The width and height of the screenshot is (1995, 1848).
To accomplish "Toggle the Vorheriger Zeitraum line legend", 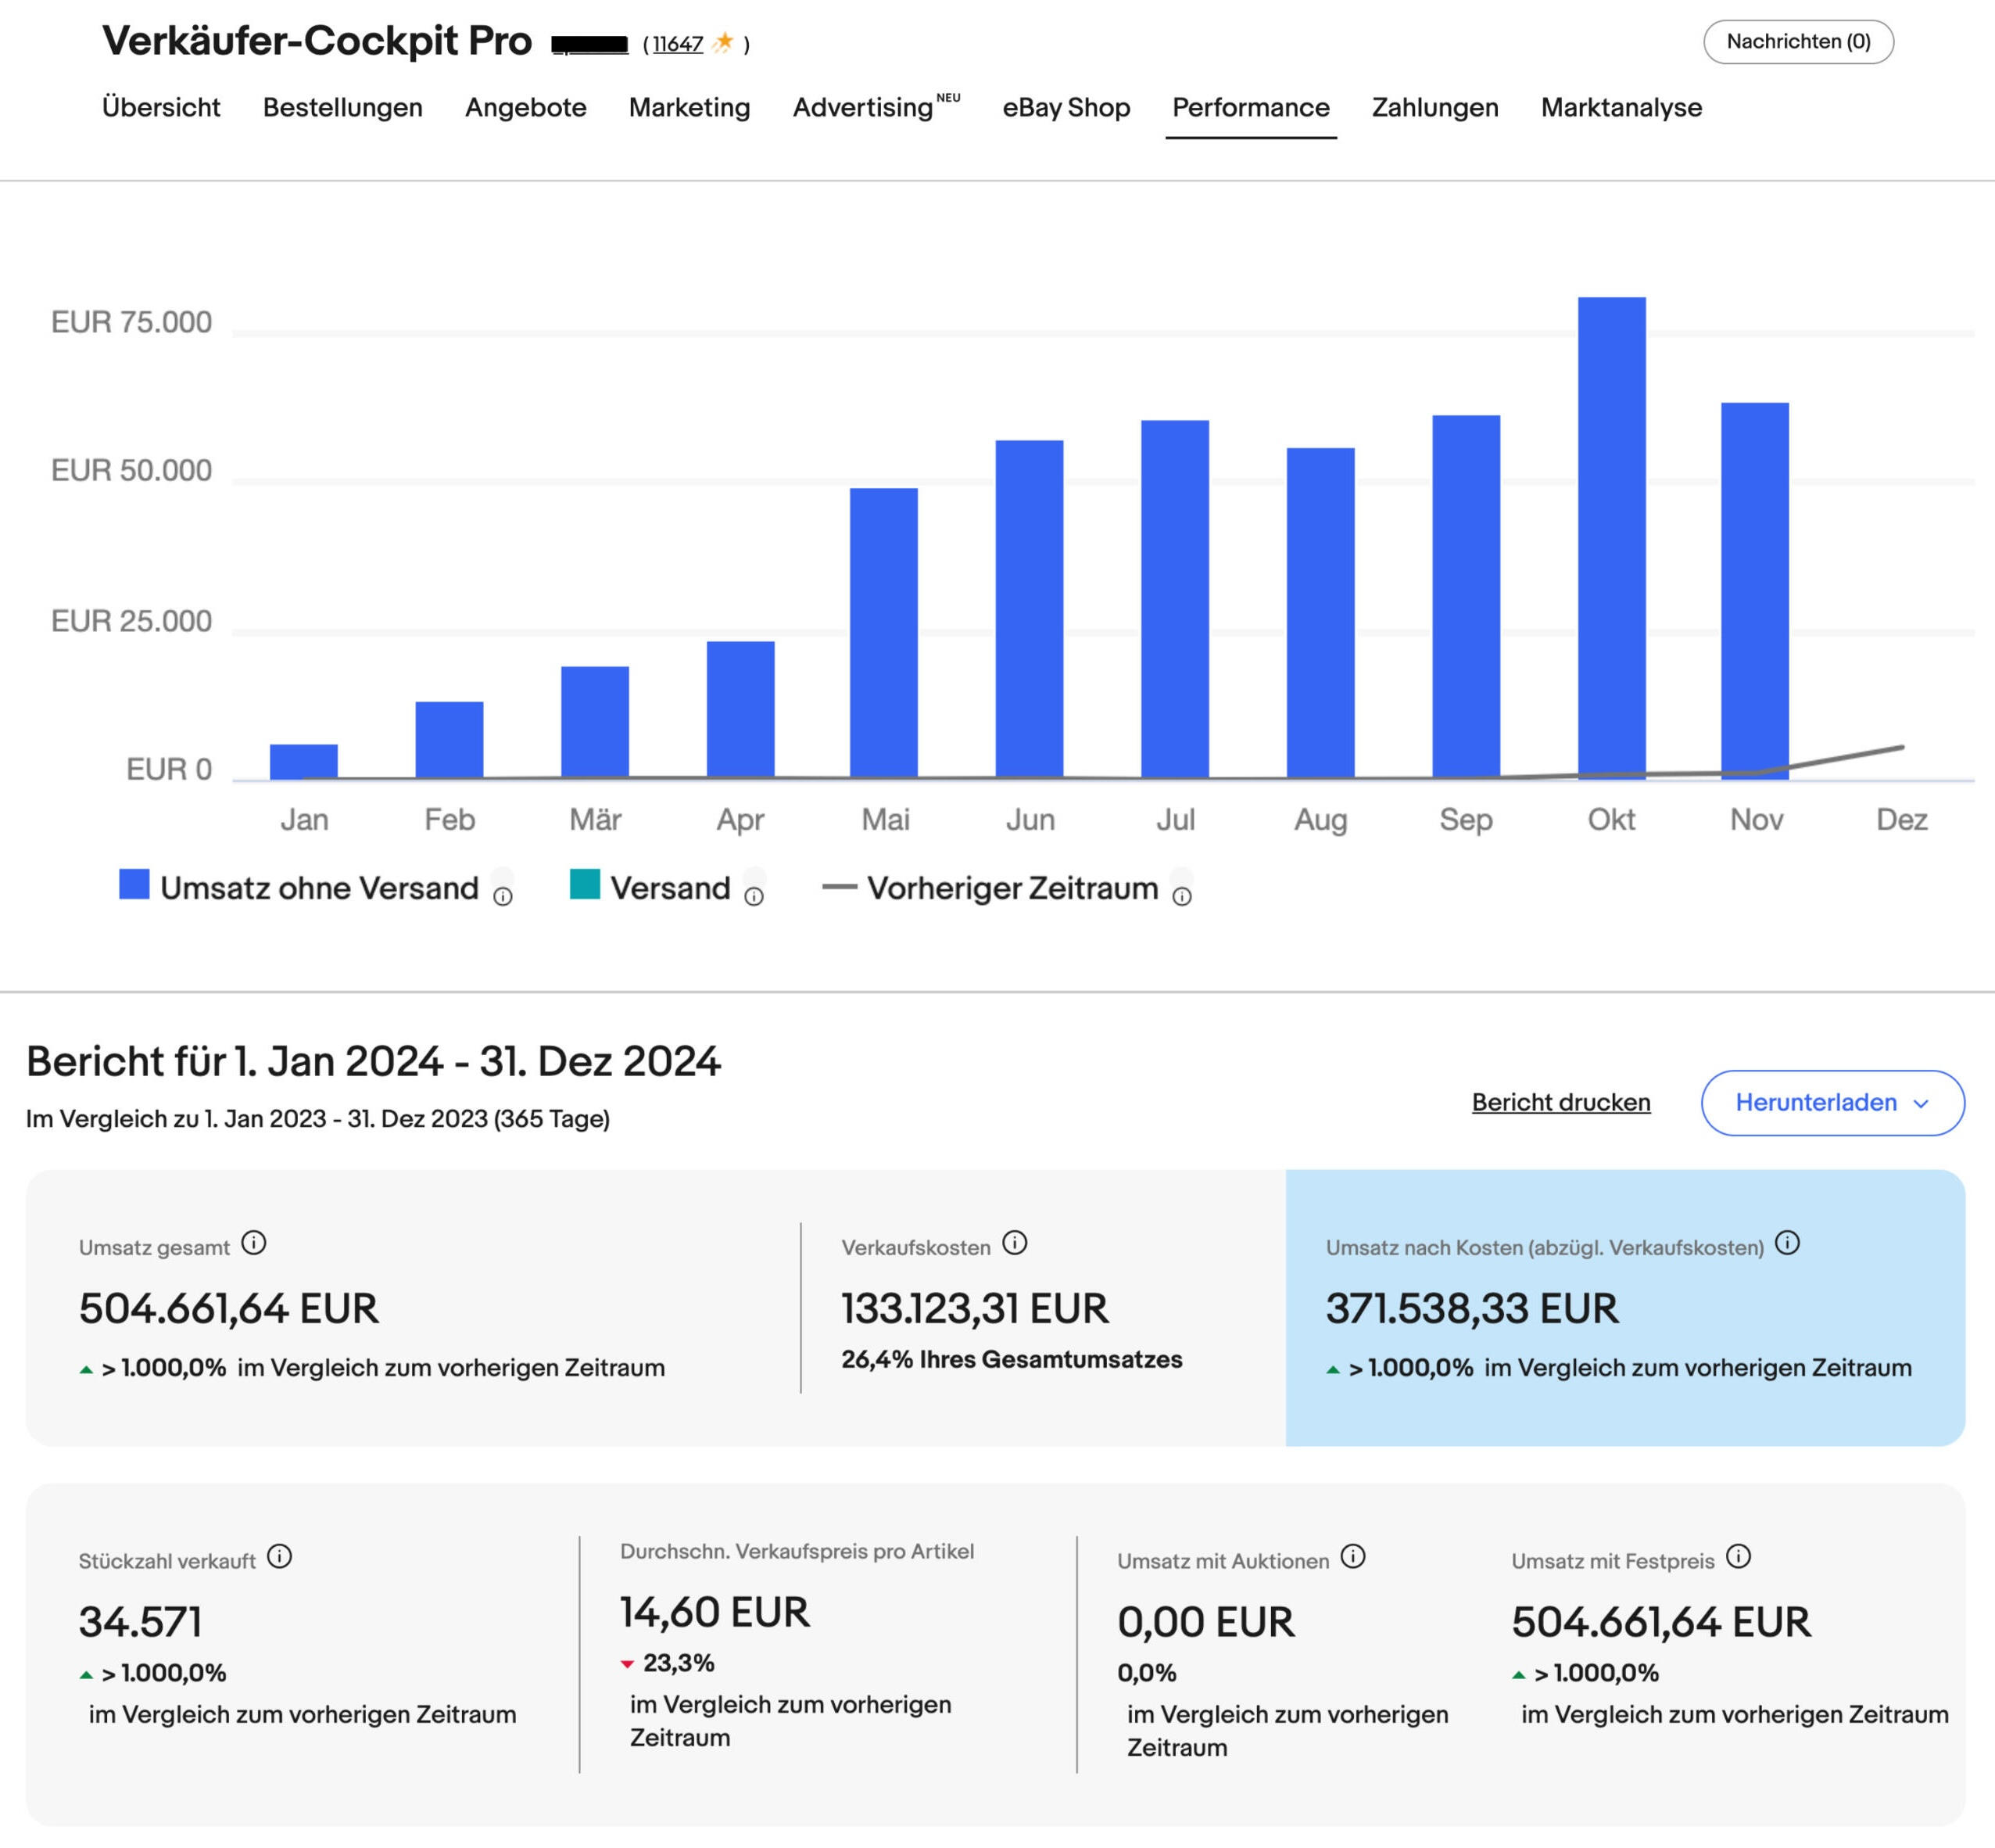I will point(839,887).
